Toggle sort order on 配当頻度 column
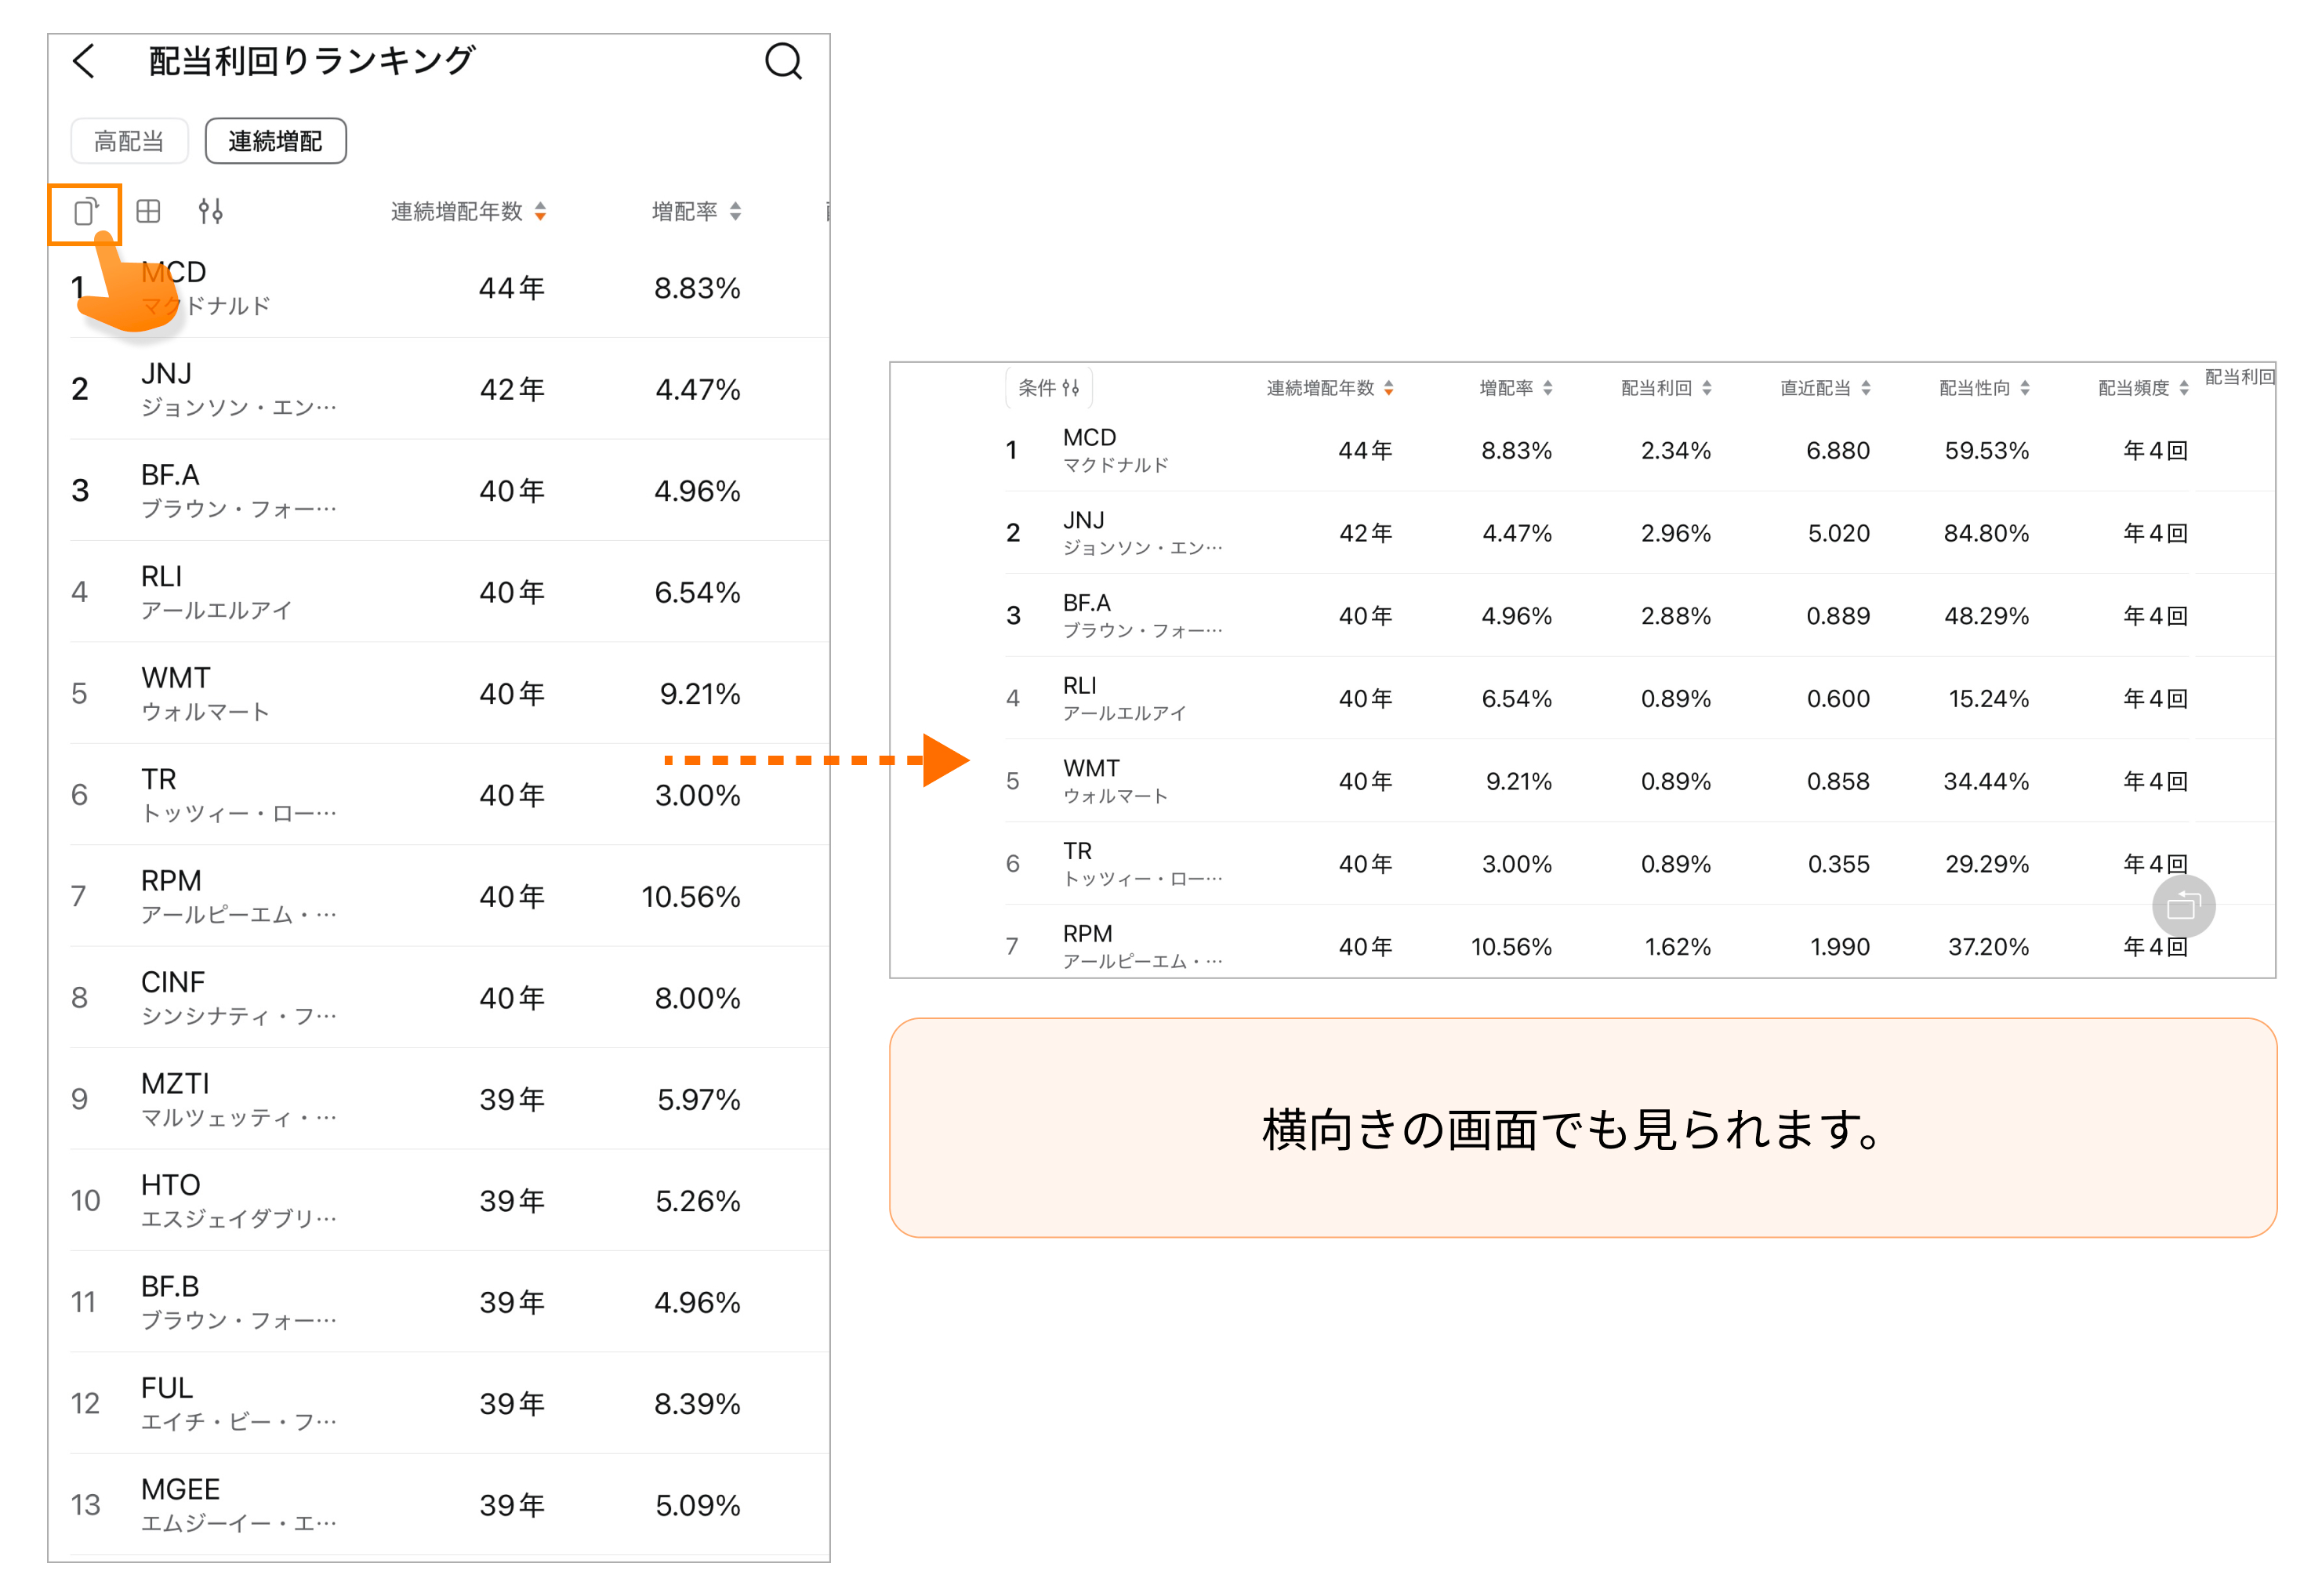Screen dimensions: 2322x1596 pos(2184,388)
